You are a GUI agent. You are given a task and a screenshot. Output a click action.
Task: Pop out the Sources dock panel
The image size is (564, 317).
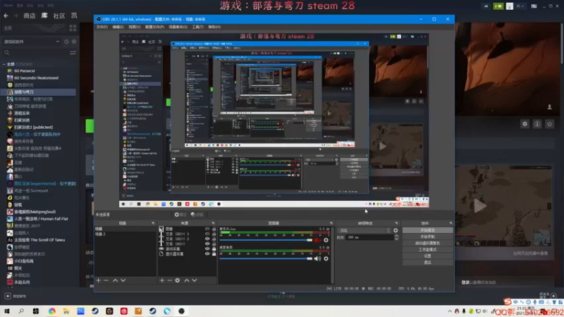(214, 223)
